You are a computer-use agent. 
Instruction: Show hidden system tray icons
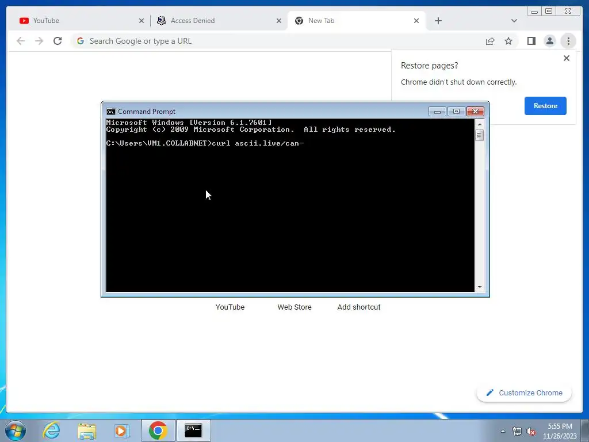click(503, 431)
